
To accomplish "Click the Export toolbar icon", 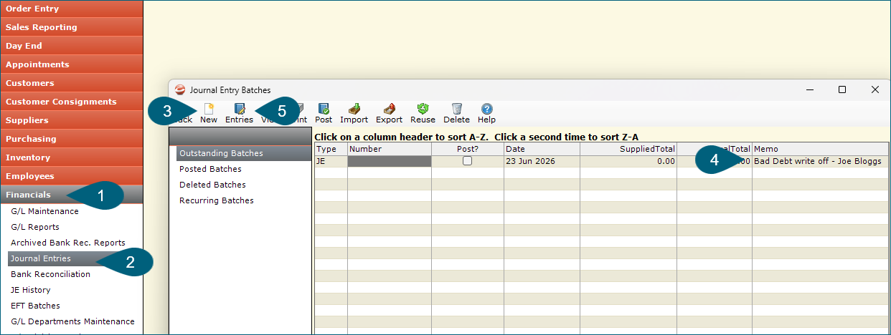I will click(389, 113).
